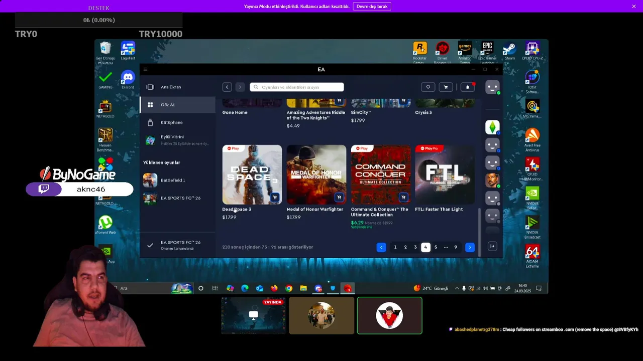The height and width of the screenshot is (361, 643).
Task: Go to results page 1
Action: pos(395,247)
